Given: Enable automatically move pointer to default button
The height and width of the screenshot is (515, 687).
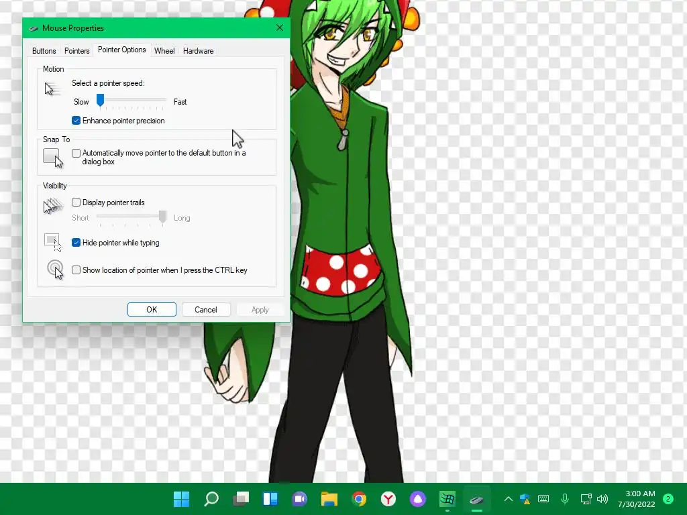Looking at the screenshot, I should click(76, 153).
